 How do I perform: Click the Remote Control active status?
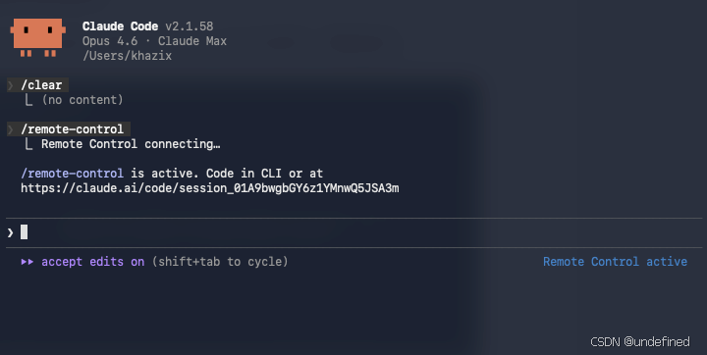coord(615,262)
